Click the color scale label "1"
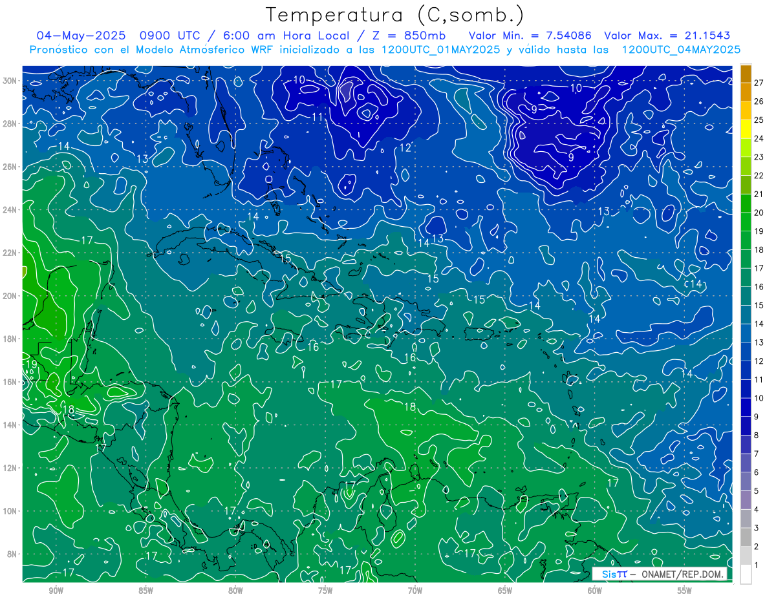This screenshot has height=599, width=776. click(757, 565)
